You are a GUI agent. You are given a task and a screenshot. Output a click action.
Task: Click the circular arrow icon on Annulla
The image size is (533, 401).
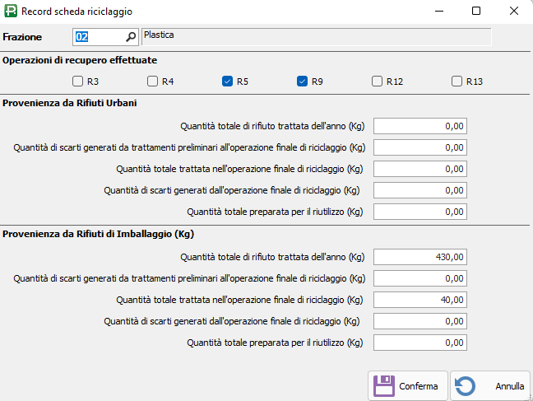[x=465, y=385]
